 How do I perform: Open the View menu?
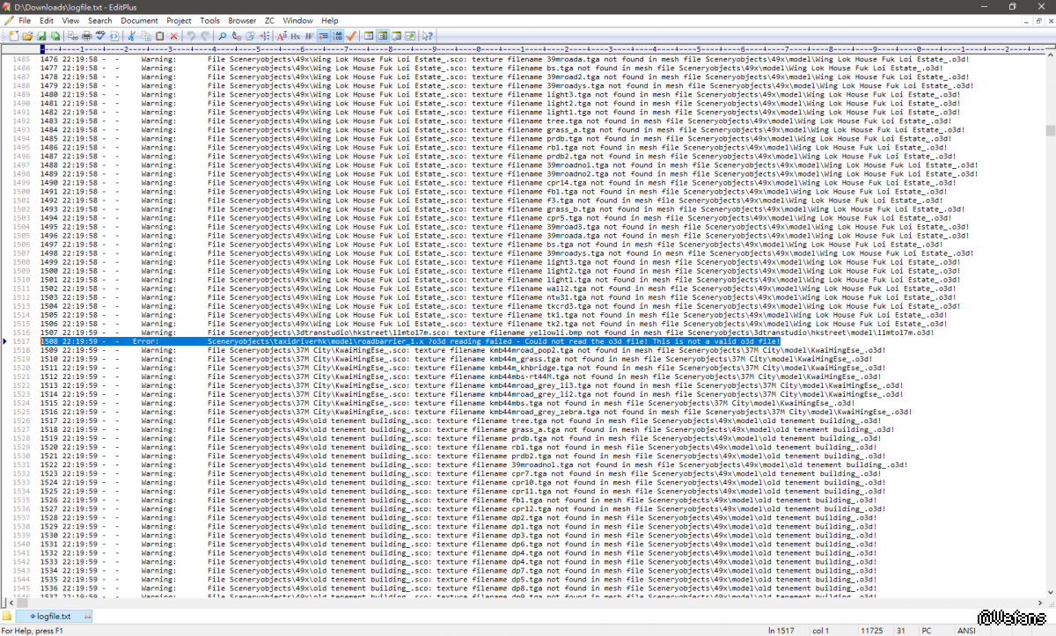point(70,20)
